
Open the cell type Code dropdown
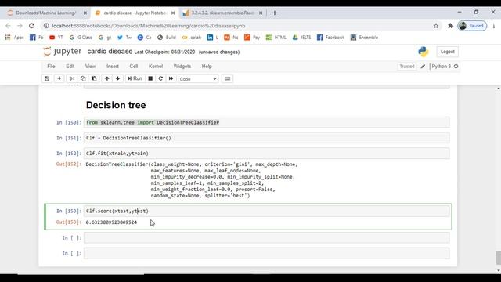point(198,79)
